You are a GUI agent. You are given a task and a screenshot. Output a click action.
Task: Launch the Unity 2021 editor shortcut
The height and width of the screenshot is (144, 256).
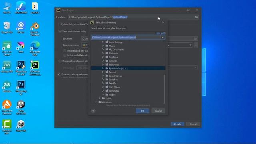point(21,108)
